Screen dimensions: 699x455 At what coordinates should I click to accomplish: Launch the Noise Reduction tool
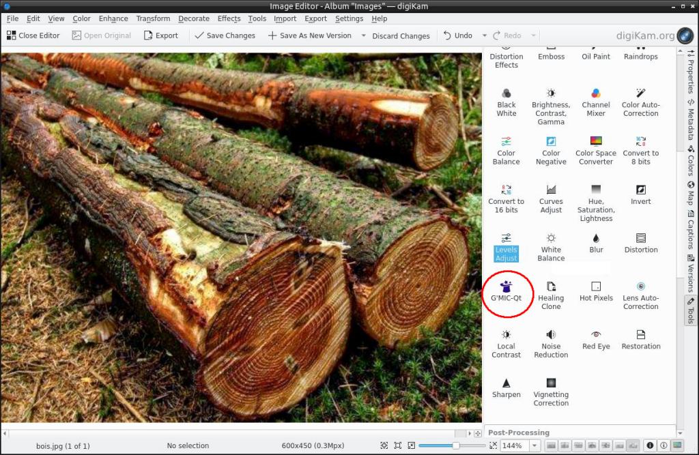pyautogui.click(x=551, y=342)
